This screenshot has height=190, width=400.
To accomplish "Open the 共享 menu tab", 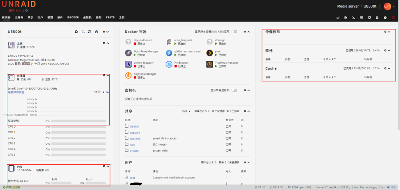I will pyautogui.click(x=30, y=18).
